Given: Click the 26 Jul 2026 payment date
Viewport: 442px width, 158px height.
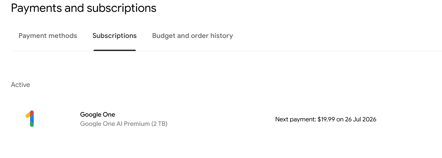Looking at the screenshot, I should (x=360, y=119).
